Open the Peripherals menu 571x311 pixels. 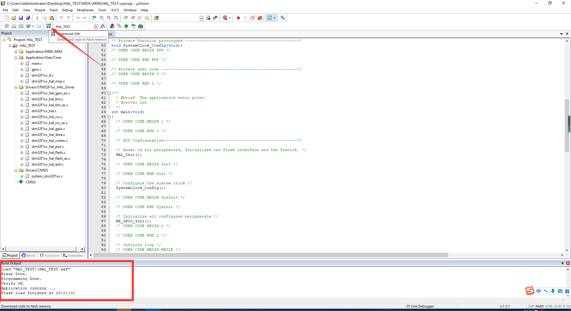[85, 10]
